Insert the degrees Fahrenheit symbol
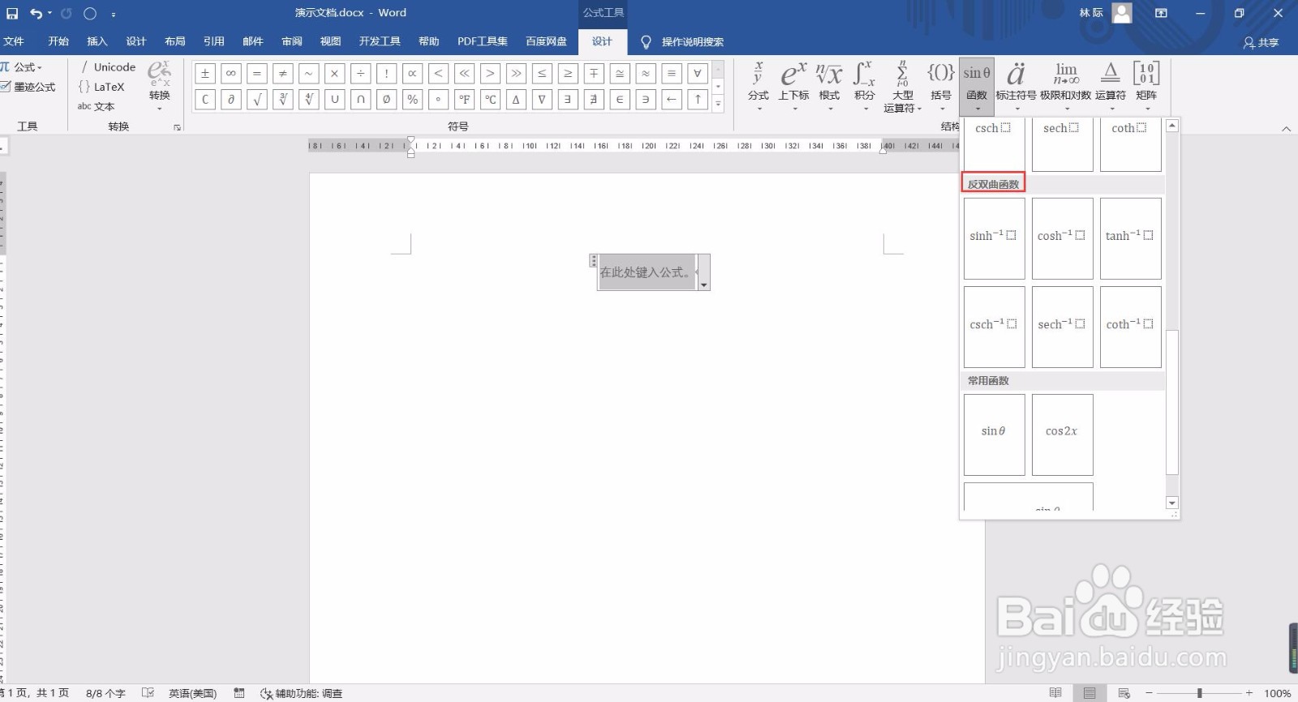The width and height of the screenshot is (1298, 702). [x=464, y=100]
